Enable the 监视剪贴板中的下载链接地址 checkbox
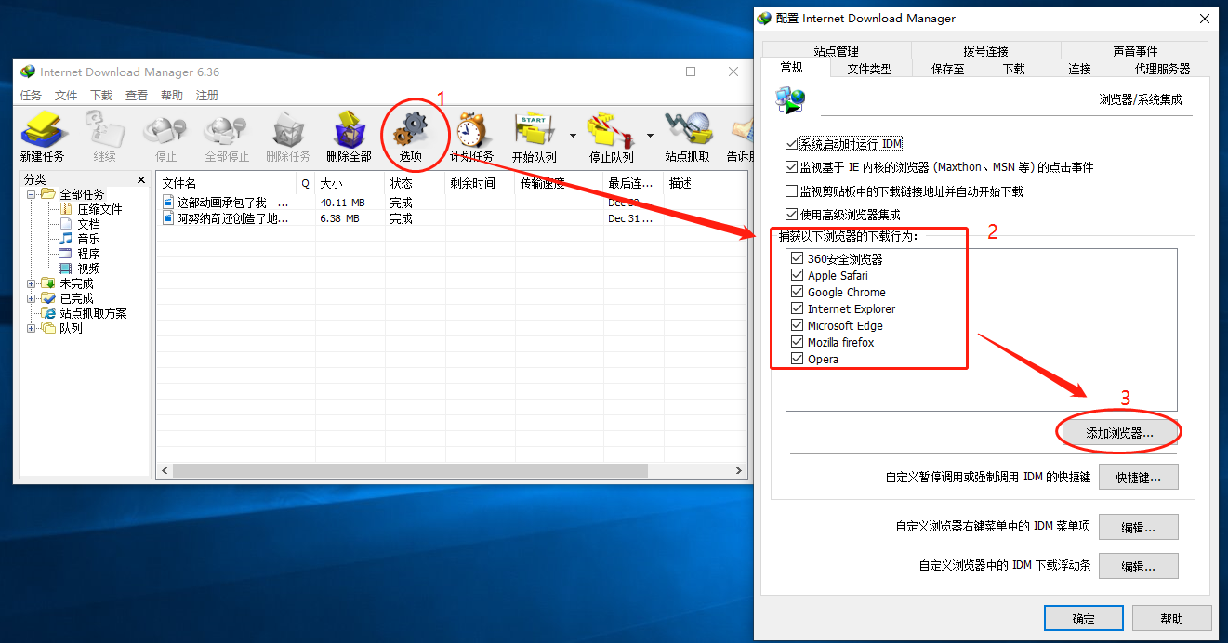The width and height of the screenshot is (1228, 643). pyautogui.click(x=791, y=191)
